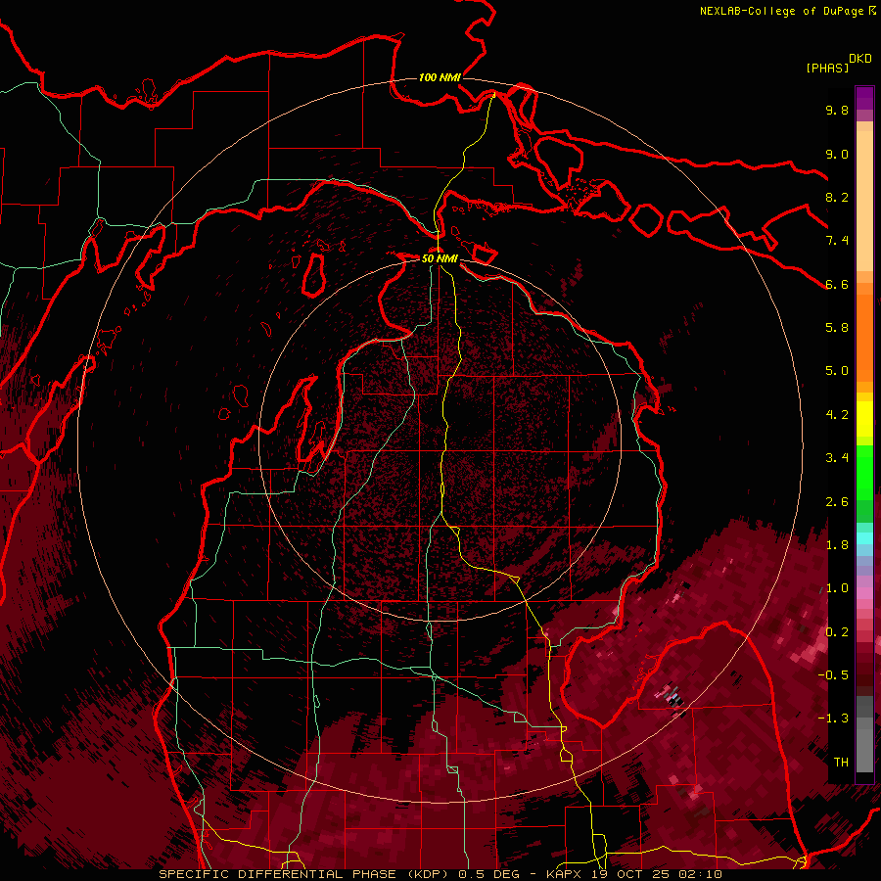Select the 5.0 scale value
Viewport: 881px width, 881px height.
pos(837,371)
